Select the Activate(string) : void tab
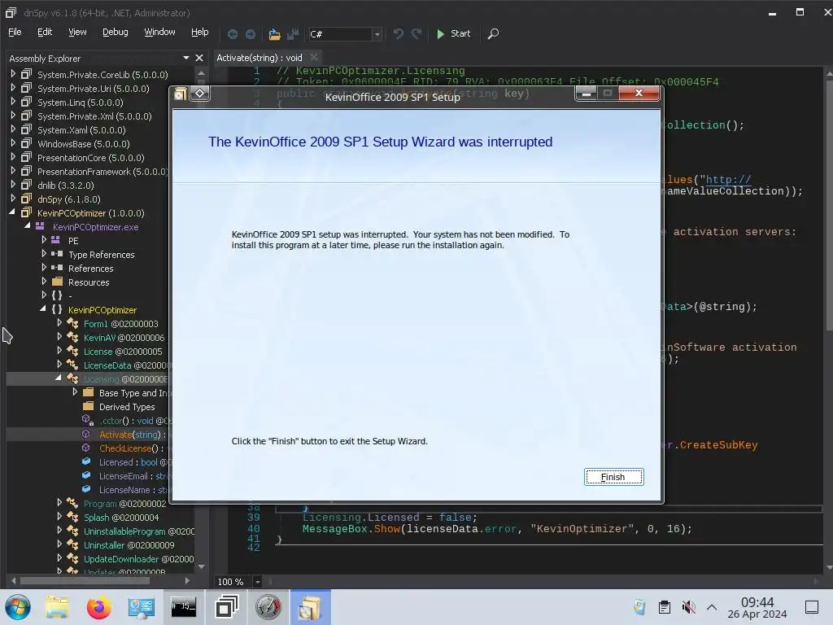The width and height of the screenshot is (833, 625). click(x=259, y=58)
